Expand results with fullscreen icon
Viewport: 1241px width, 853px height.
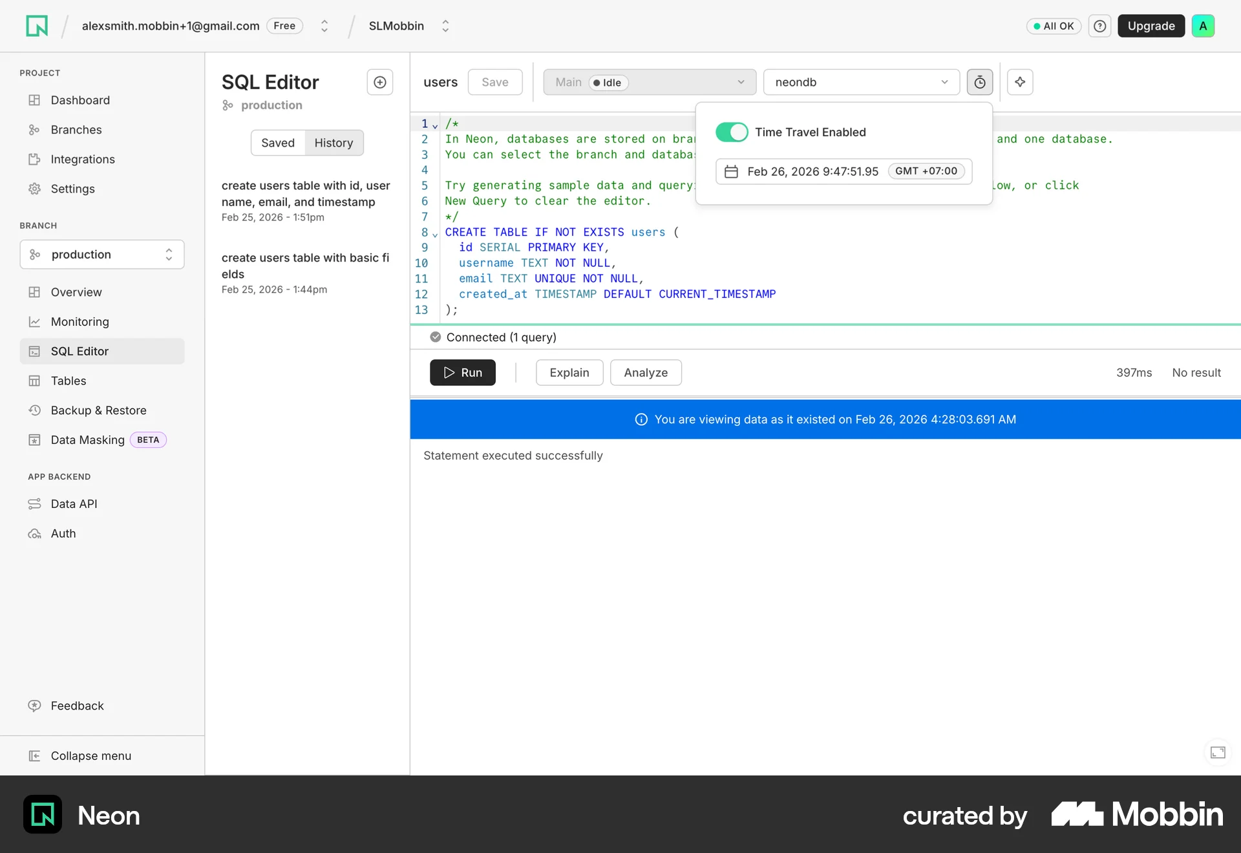[x=1218, y=752]
